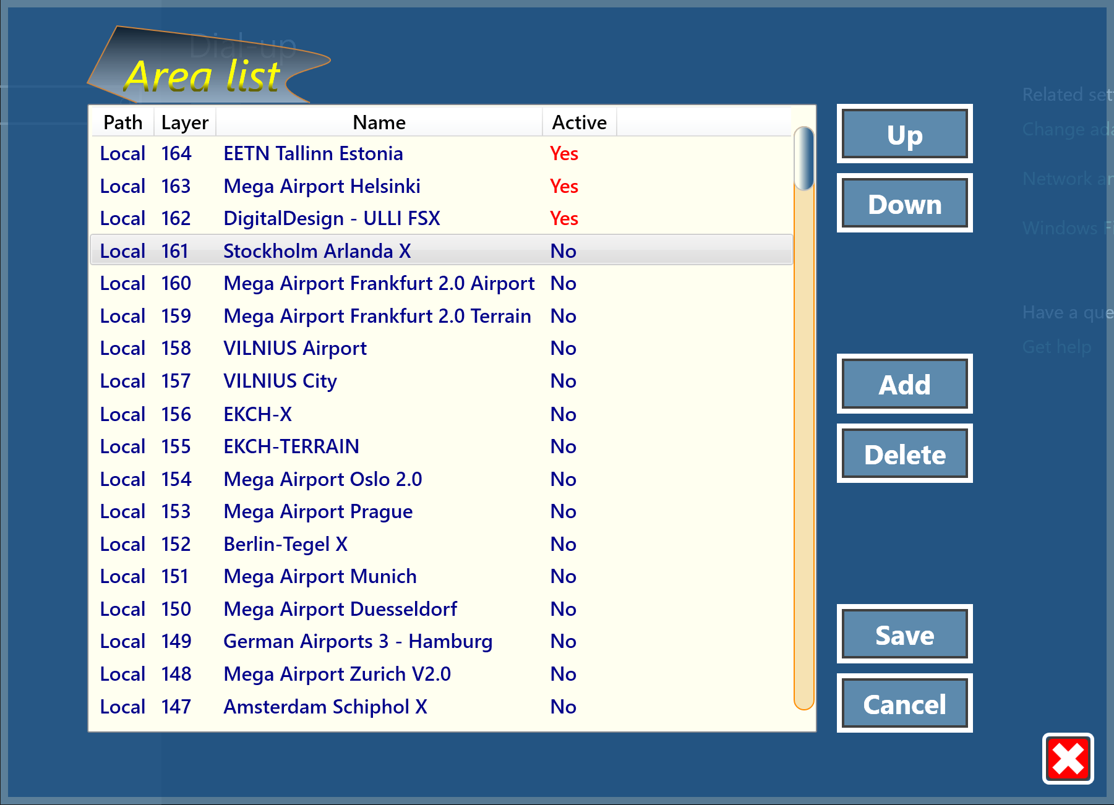Select Mega Airport Duesseldorf row
This screenshot has width=1114, height=805.
[442, 609]
